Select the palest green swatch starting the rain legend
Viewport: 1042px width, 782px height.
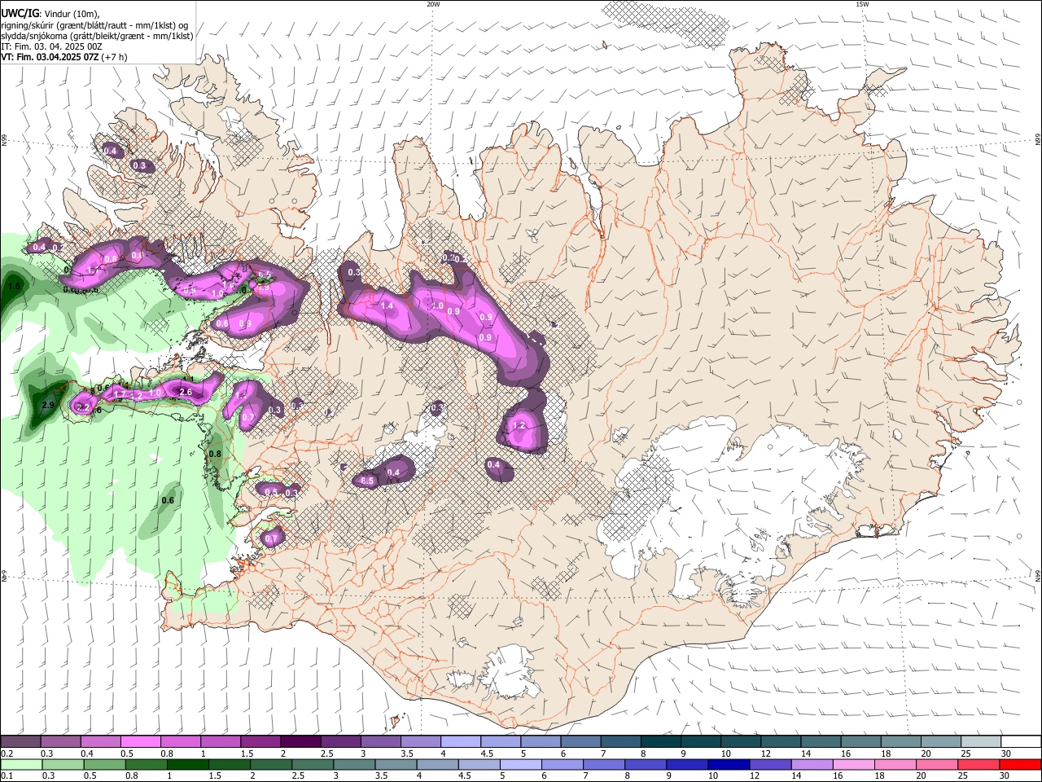click(20, 764)
